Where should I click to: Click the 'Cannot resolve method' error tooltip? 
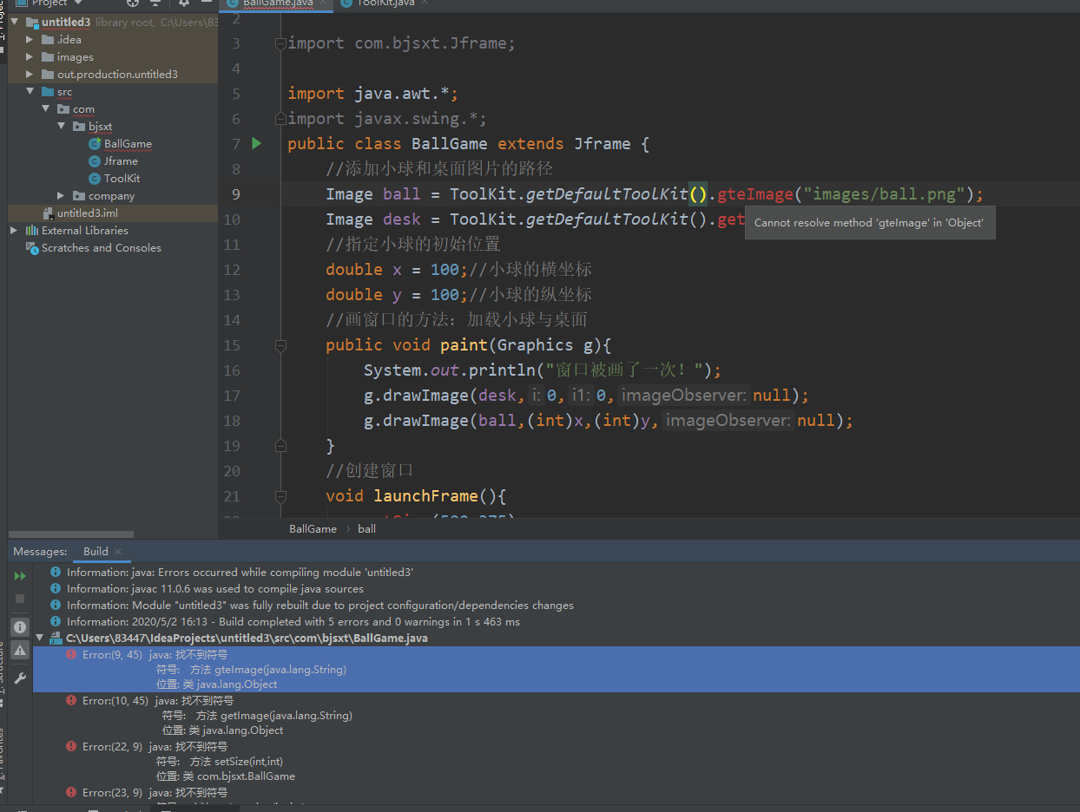[869, 223]
